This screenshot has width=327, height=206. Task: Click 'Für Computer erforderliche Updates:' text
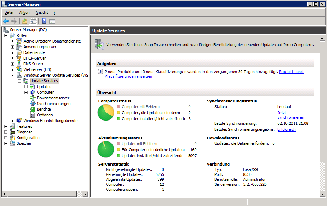pyautogui.click(x=153, y=150)
